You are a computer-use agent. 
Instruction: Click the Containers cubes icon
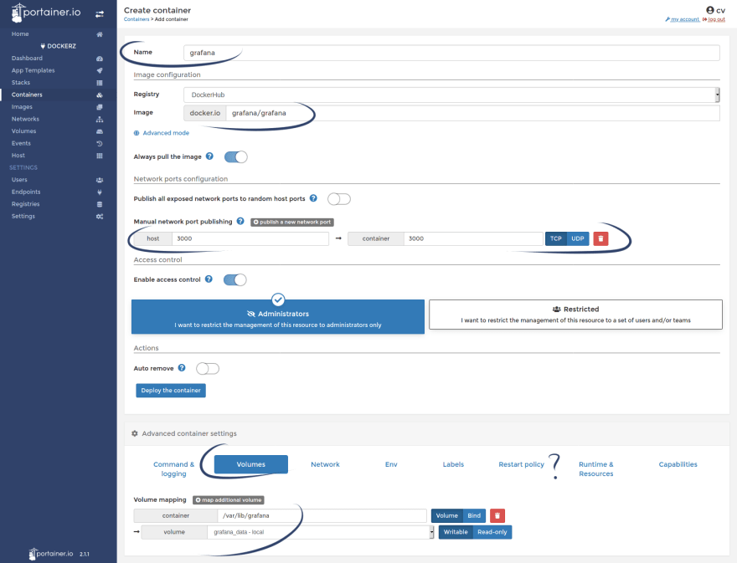(x=100, y=95)
